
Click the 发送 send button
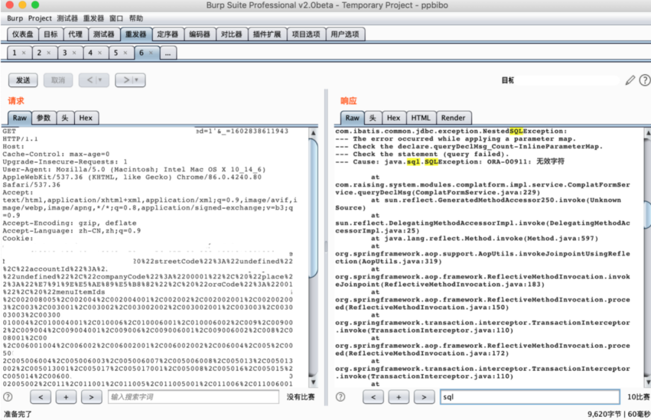point(24,80)
